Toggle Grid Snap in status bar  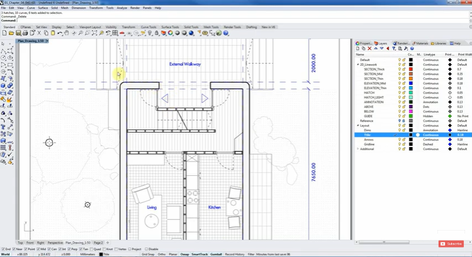click(x=147, y=254)
